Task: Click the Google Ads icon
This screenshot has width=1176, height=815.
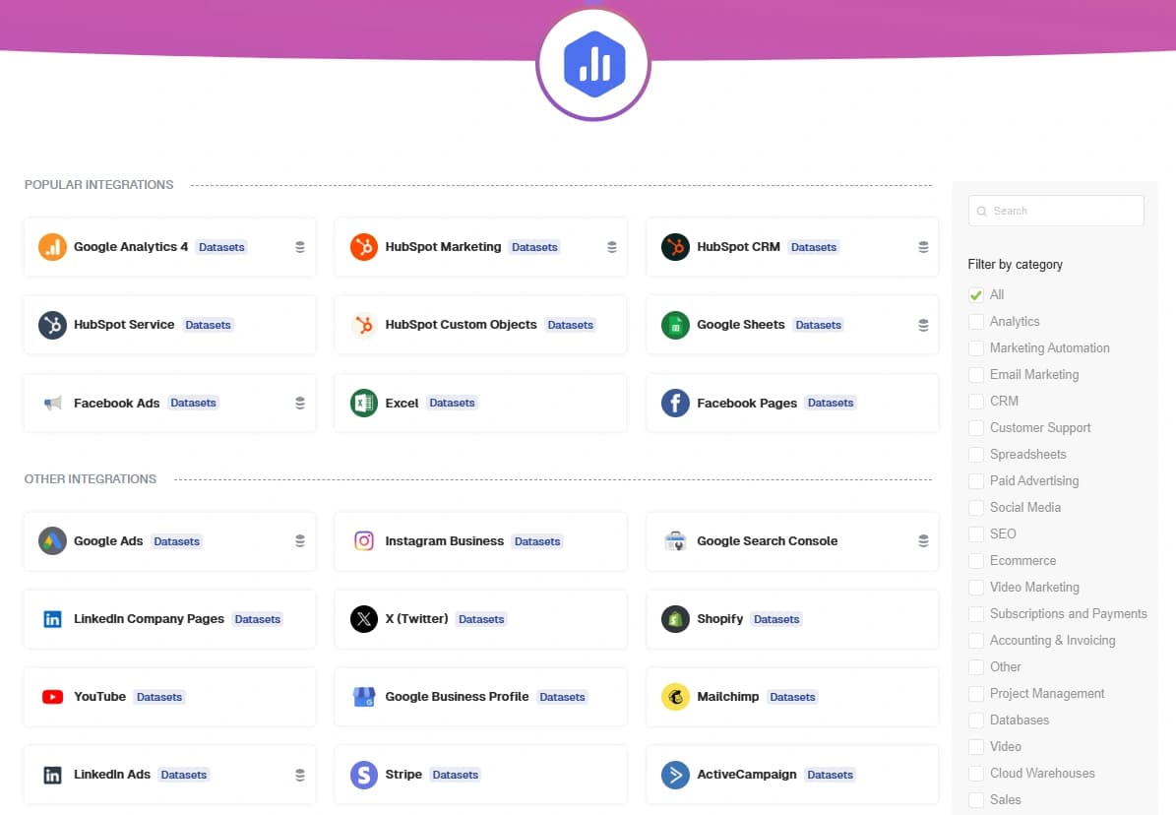Action: point(52,541)
